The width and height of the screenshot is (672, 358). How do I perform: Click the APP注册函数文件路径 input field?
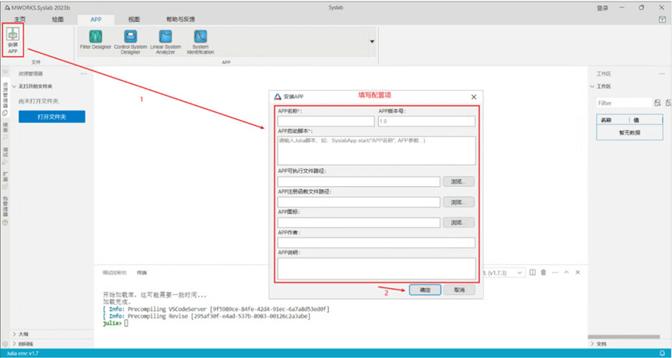(x=359, y=202)
